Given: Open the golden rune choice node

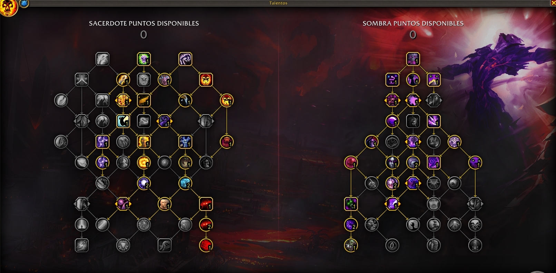Looking at the screenshot, I should [123, 100].
